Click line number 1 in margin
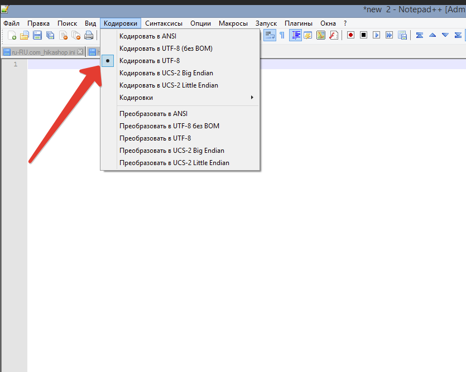The width and height of the screenshot is (466, 372). [x=16, y=64]
